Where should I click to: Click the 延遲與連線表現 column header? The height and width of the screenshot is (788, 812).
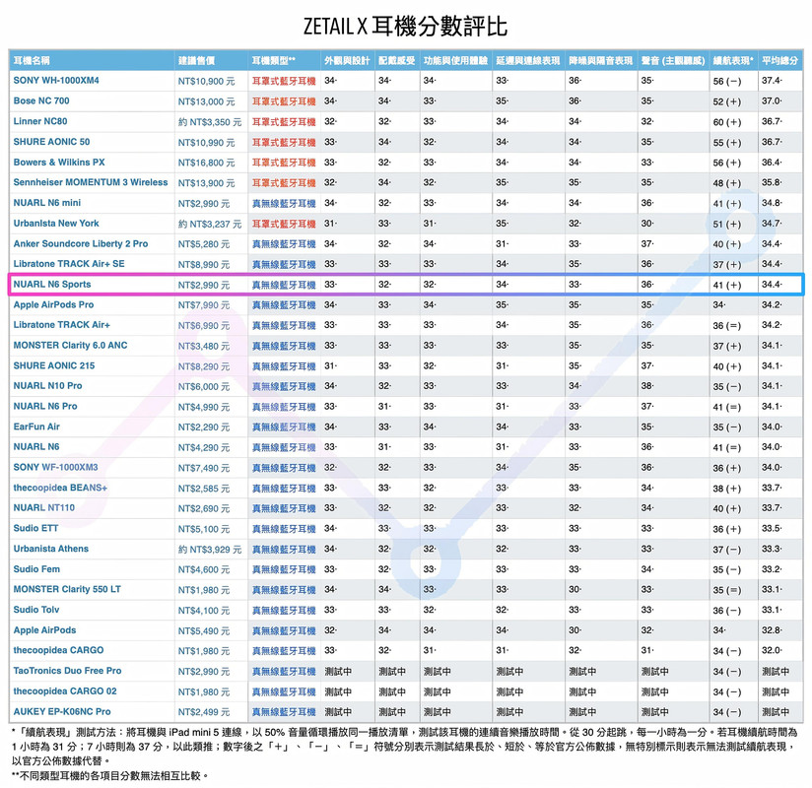point(528,60)
